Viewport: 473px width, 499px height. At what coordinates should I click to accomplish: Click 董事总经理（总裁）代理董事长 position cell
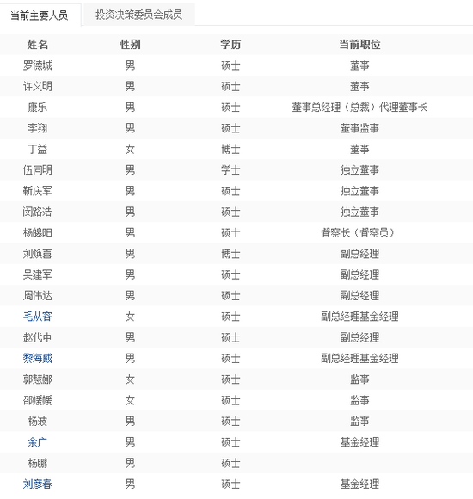pos(359,108)
